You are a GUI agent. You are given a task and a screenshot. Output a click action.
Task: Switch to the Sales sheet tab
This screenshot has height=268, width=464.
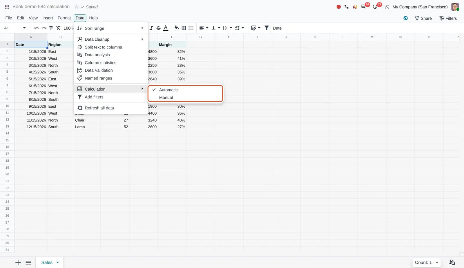pos(47,262)
